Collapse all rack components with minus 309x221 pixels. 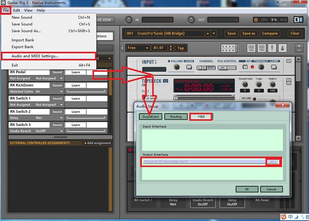point(299,50)
